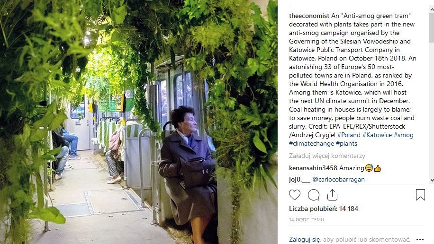This screenshot has height=244, width=434.
Task: Open mentioned @carlocobarragan profile
Action: pyautogui.click(x=338, y=179)
